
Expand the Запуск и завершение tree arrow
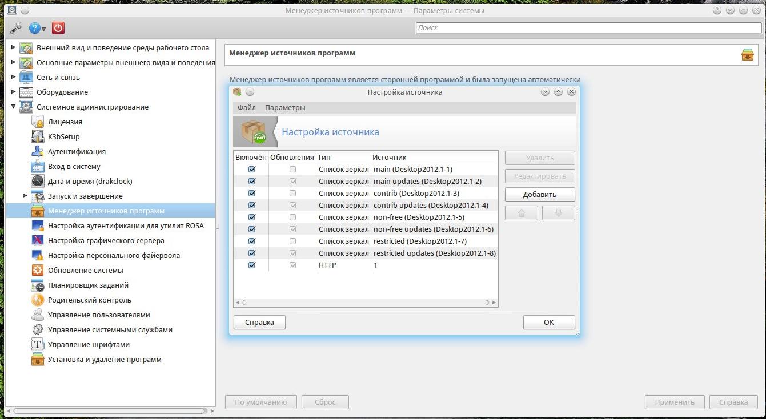click(x=25, y=196)
